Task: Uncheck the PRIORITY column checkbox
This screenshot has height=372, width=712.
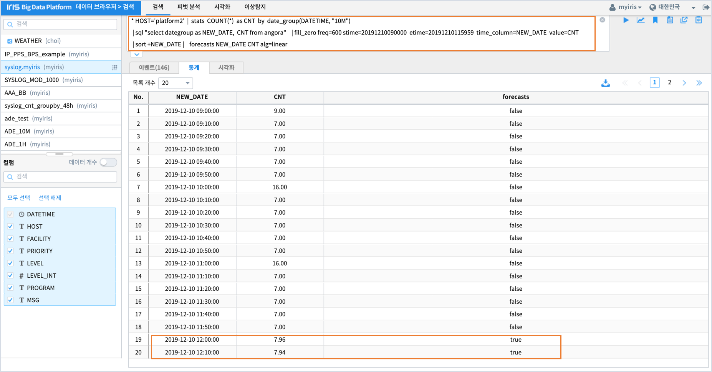Action: tap(10, 251)
